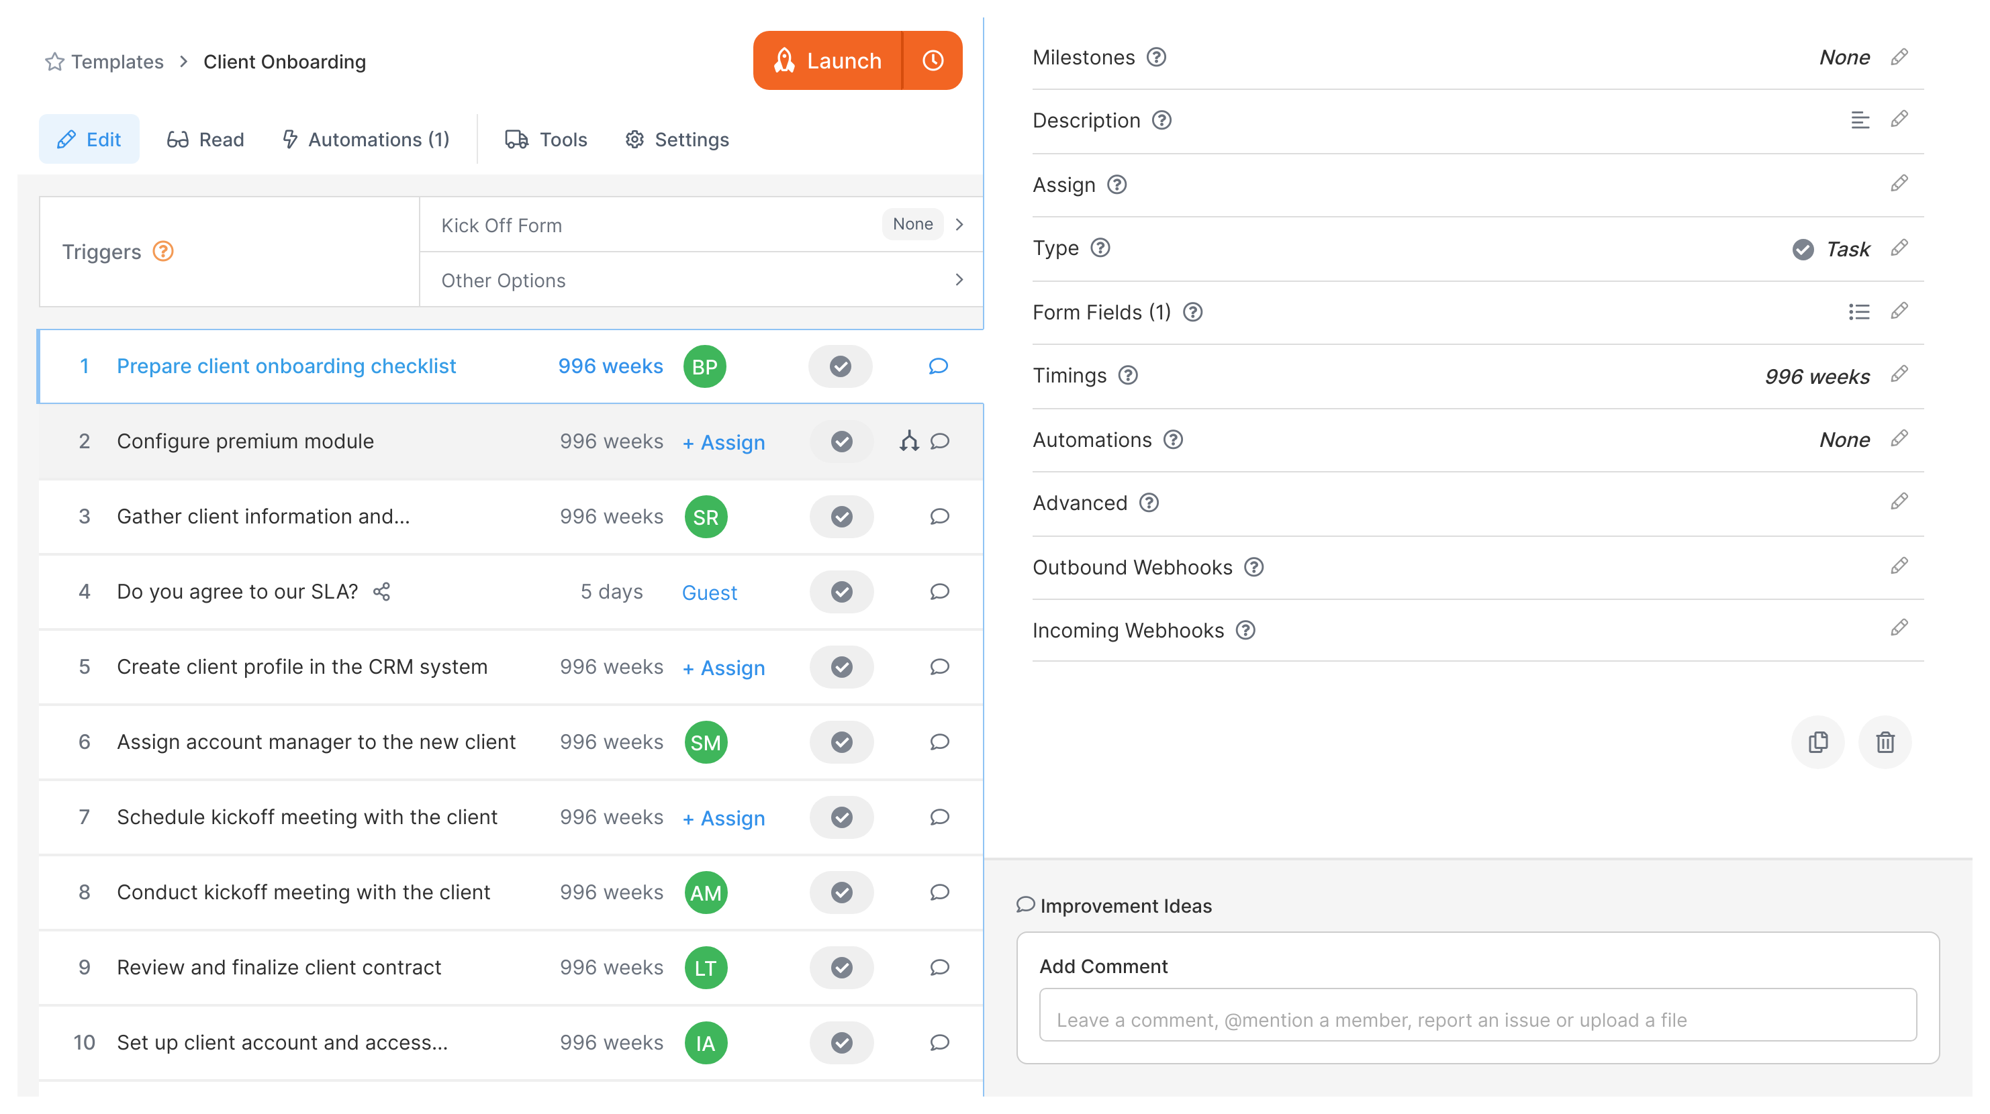Edit Description via its pencil icon
The image size is (1990, 1114).
pos(1899,119)
